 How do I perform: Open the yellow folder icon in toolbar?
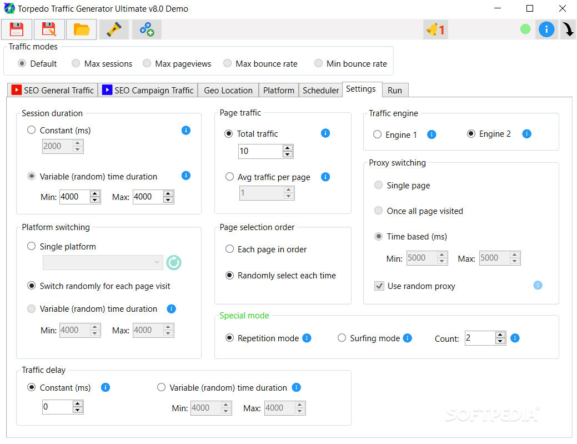(x=81, y=29)
